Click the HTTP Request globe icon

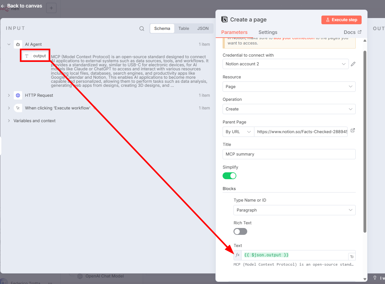click(x=18, y=95)
